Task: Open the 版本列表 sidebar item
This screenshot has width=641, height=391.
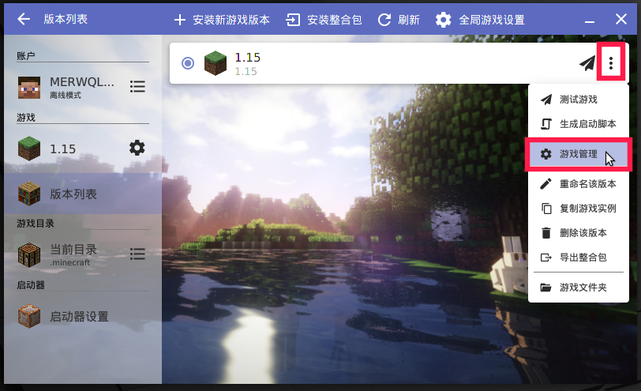Action: point(83,194)
